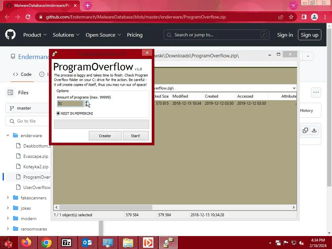Open Outlook from the taskbar
This screenshot has height=249, width=332.
coord(88,243)
